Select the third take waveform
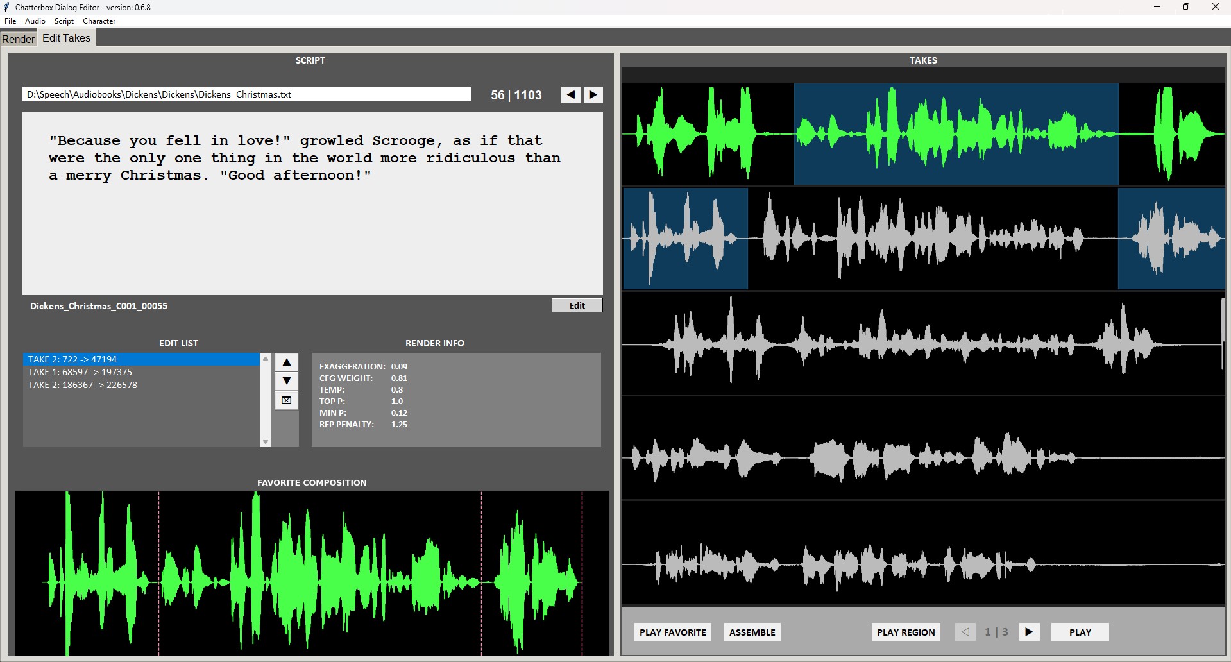Screen dimensions: 1231x662 pos(922,344)
